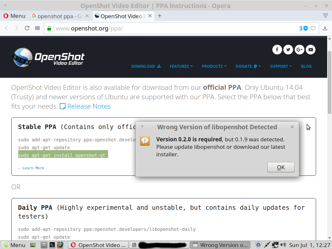Close the Wrong Version dialog

pos(292,127)
